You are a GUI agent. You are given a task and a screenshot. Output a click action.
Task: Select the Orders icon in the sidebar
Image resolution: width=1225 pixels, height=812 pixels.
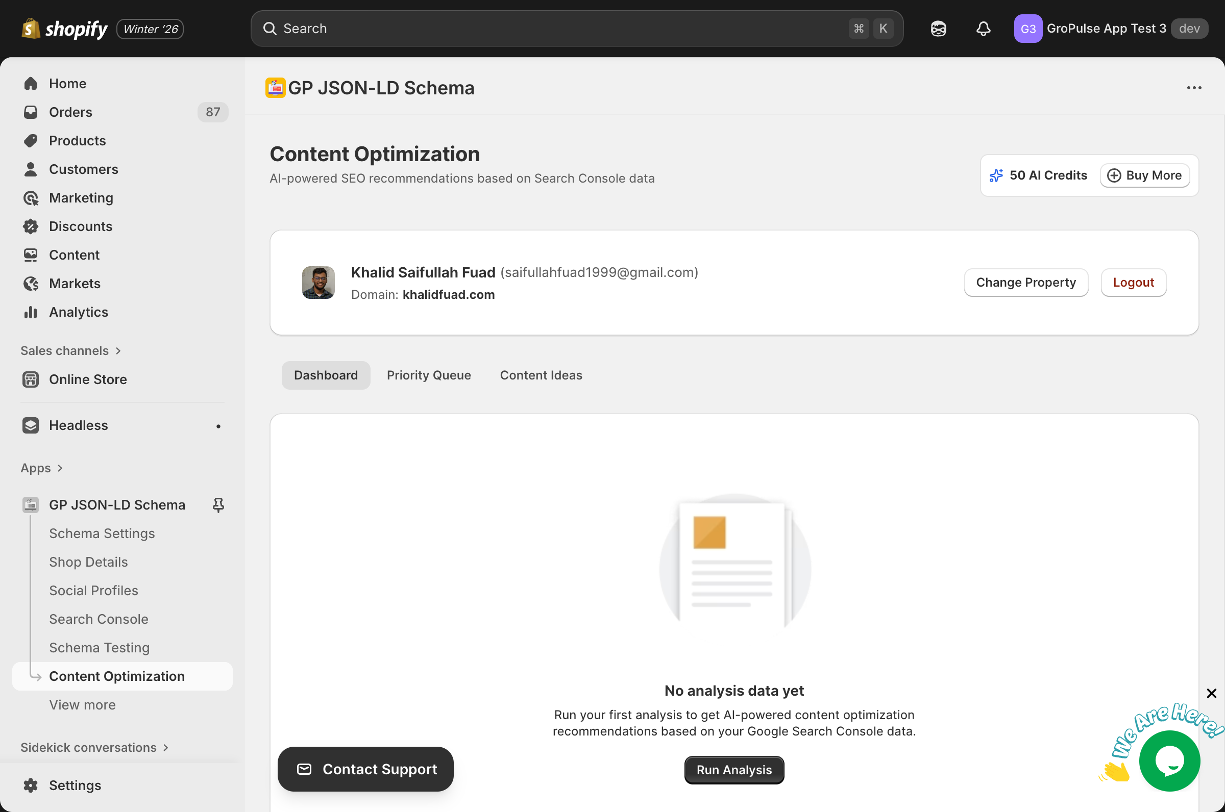point(31,112)
